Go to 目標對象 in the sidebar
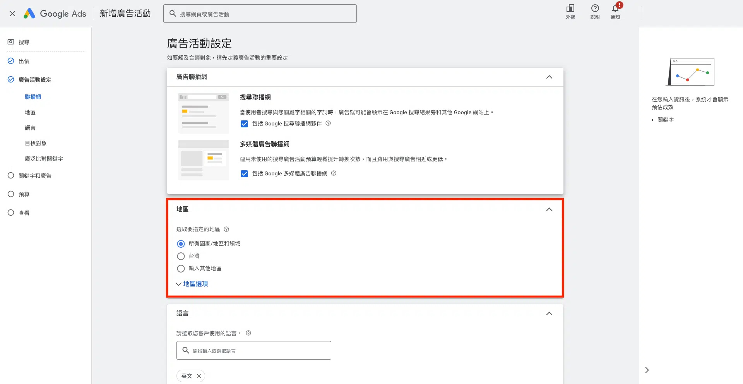Viewport: 743px width, 384px height. pyautogui.click(x=36, y=143)
